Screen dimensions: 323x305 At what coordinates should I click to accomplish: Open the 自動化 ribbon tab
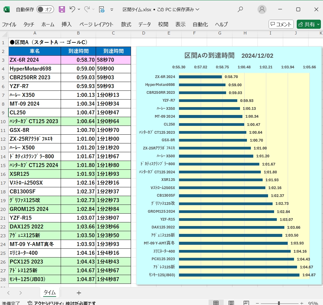click(200, 25)
